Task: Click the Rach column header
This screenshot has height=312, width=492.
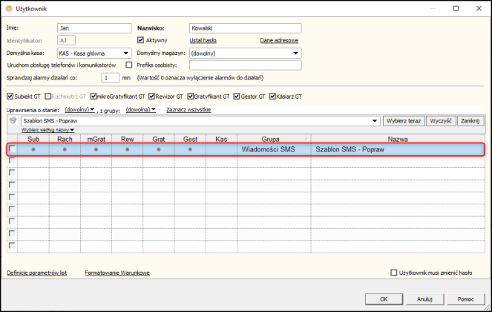Action: (x=65, y=139)
